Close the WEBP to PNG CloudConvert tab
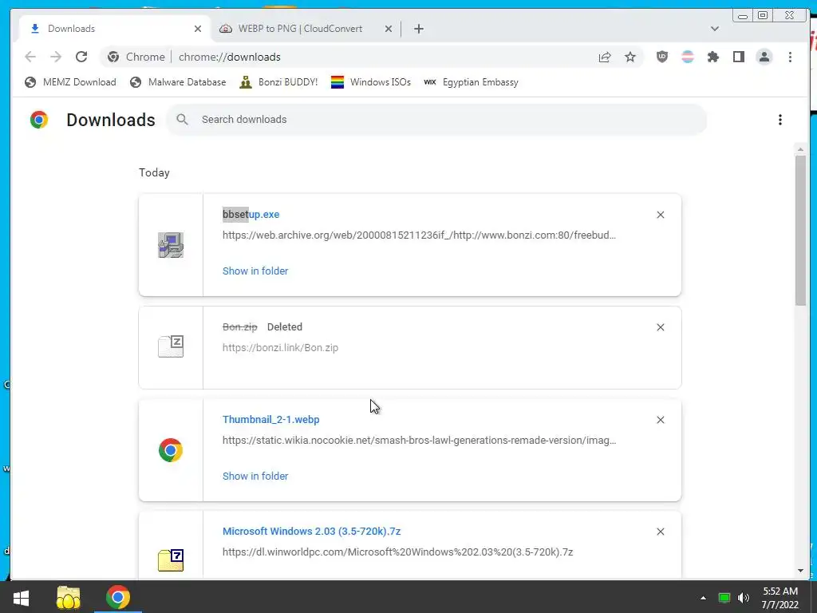Viewport: 817px width, 613px height. tap(389, 29)
